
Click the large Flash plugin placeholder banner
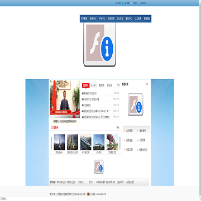[x=99, y=44]
